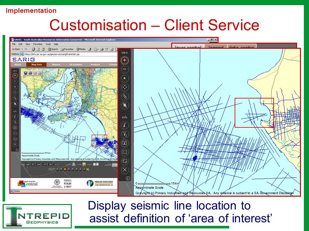Click the overlapping outlined squares icon in enlarged panel
309x231 pixels.
[x=124, y=96]
